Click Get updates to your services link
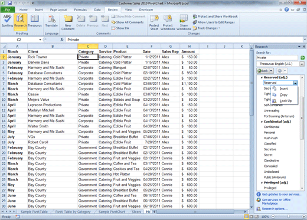The width and height of the screenshot is (307, 220). [282, 195]
